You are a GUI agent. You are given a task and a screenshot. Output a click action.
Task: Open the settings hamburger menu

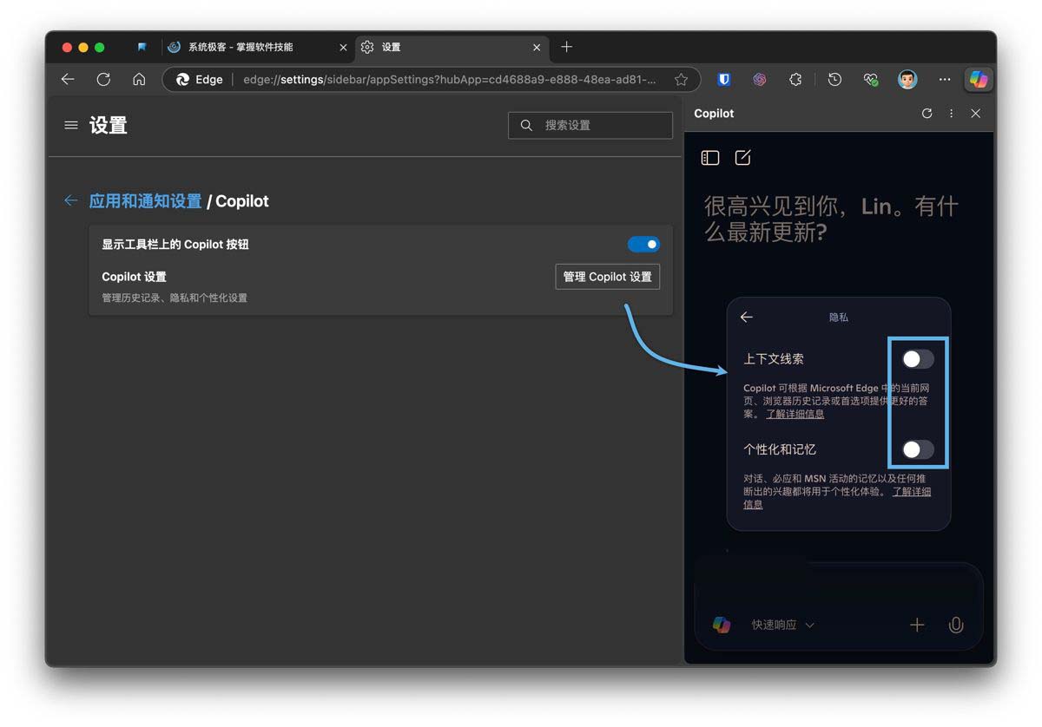point(71,126)
